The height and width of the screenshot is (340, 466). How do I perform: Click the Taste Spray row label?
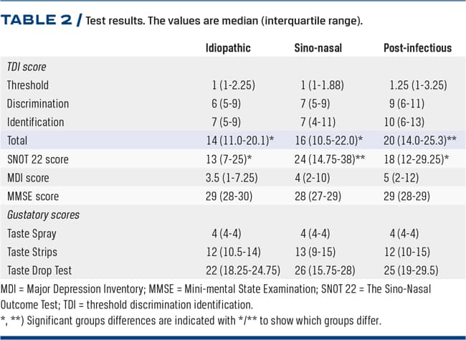tap(32, 233)
